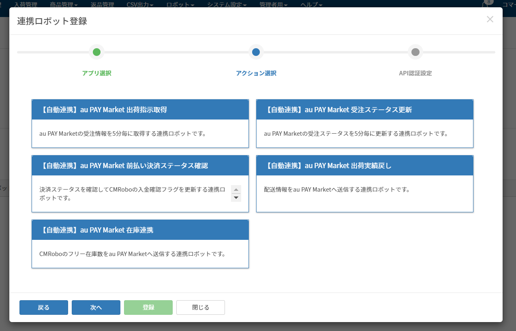Image resolution: width=516 pixels, height=331 pixels.
Task: Open the ヘルプ dropdown menu
Action: coord(311,5)
